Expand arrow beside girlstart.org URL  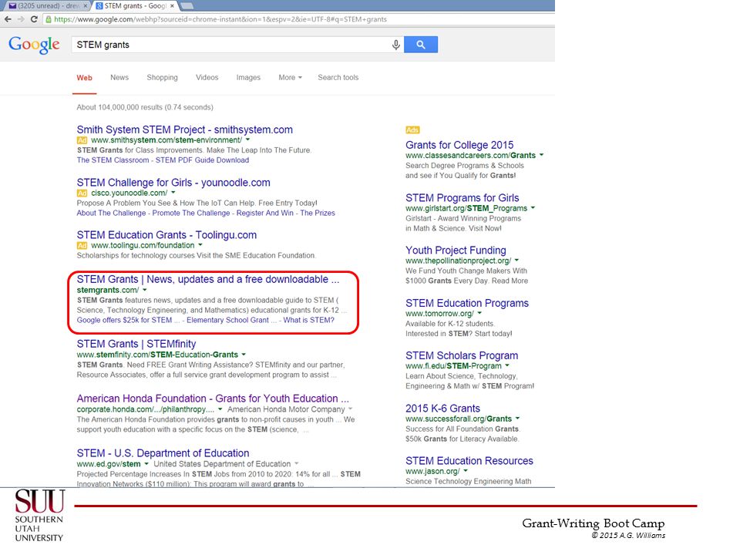(533, 207)
